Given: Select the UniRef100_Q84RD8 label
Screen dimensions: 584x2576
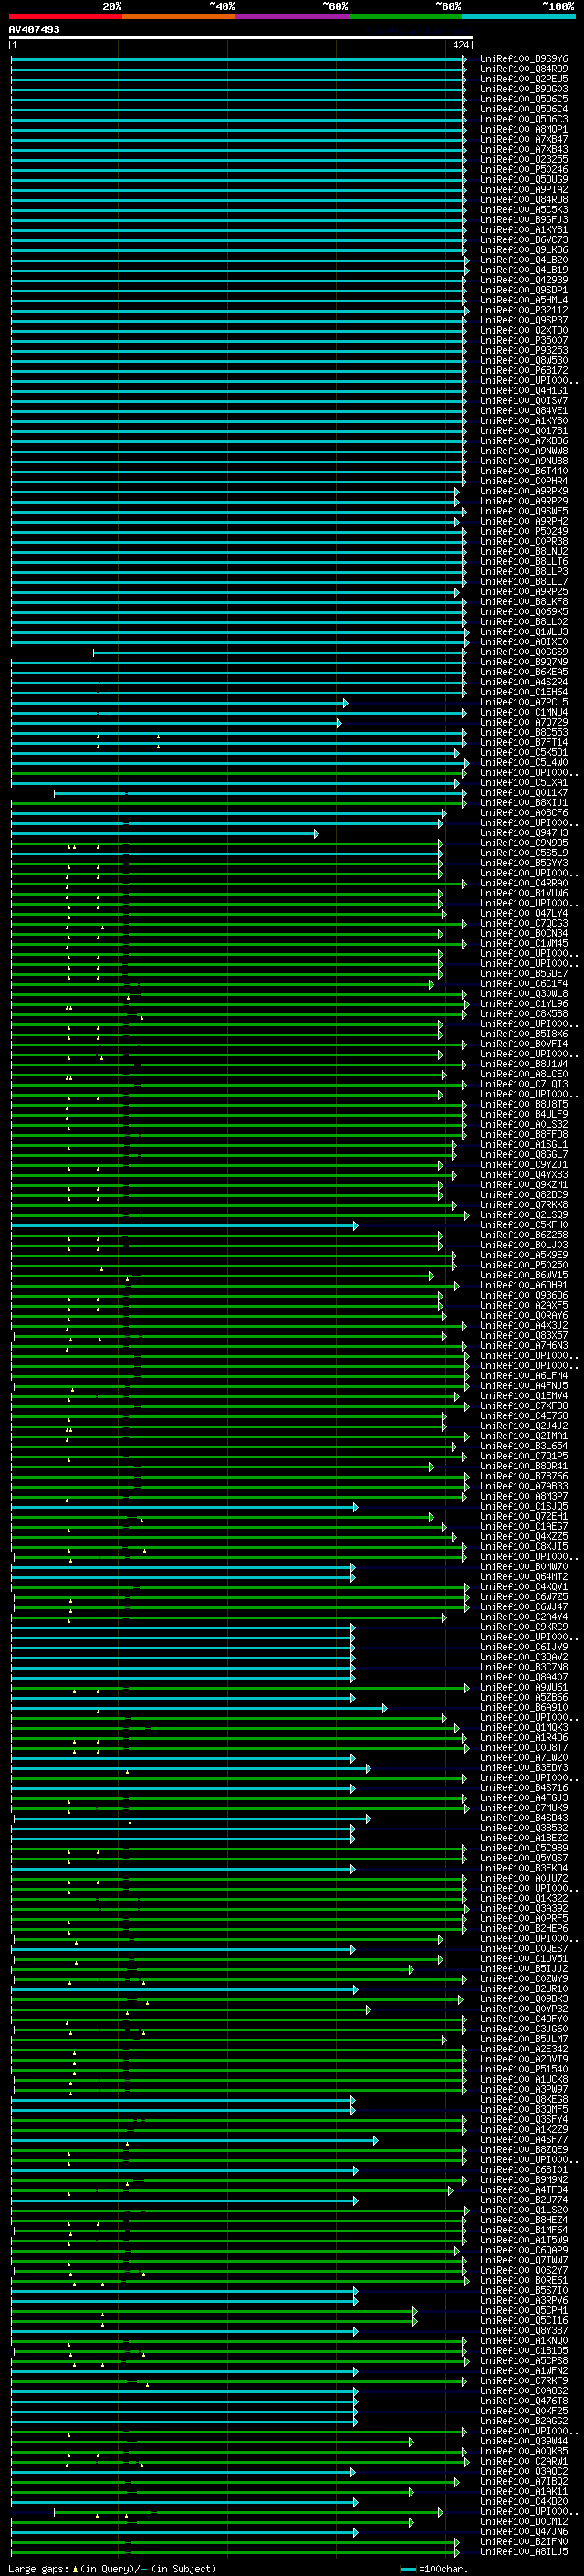Looking at the screenshot, I should [x=523, y=199].
